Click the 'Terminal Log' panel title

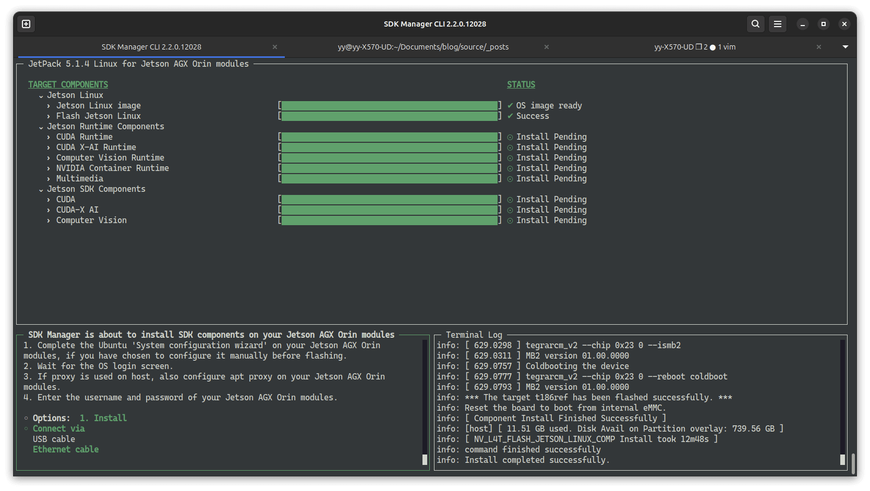pos(474,335)
